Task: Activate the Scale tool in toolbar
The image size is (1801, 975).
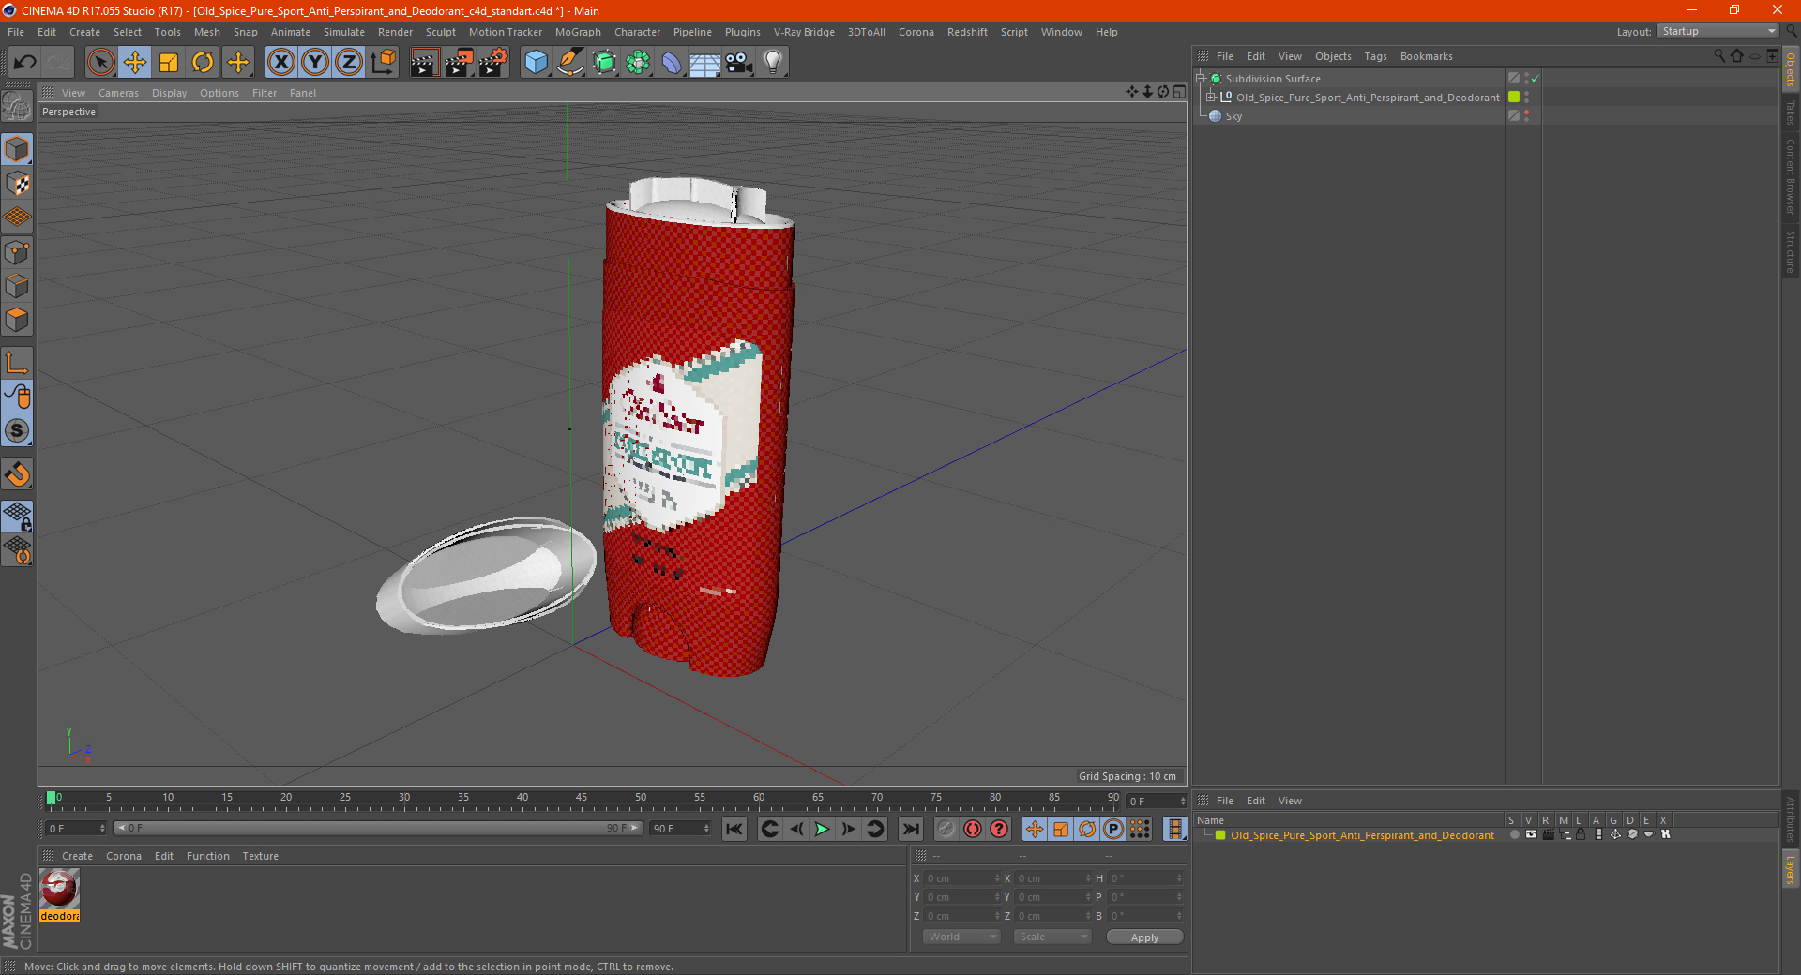Action: pos(169,63)
